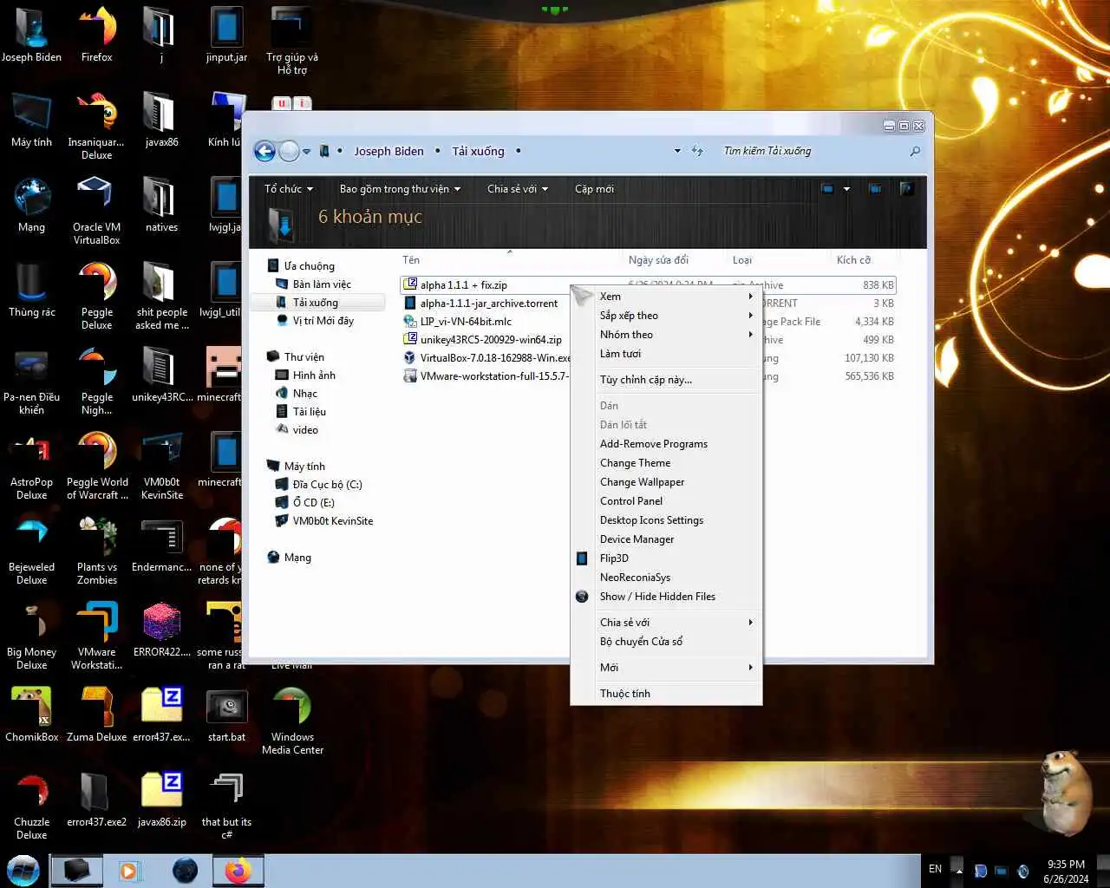Choose Làm tươi from context menu
Screen dimensions: 1110x888
(x=666, y=354)
